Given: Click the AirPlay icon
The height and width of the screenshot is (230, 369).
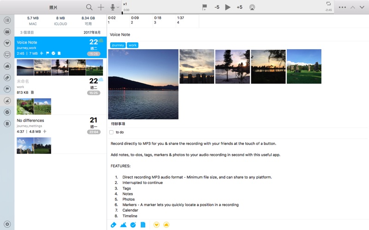Looking at the screenshot, I should pyautogui.click(x=252, y=7).
